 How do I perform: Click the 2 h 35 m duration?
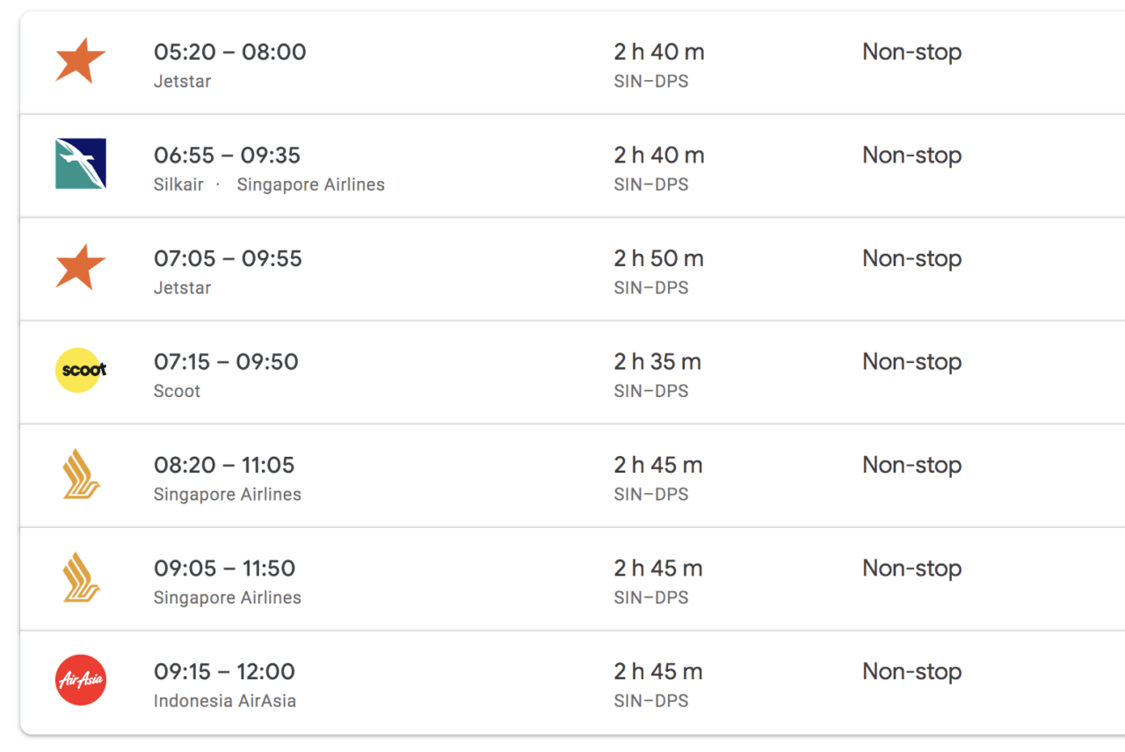coord(657,362)
